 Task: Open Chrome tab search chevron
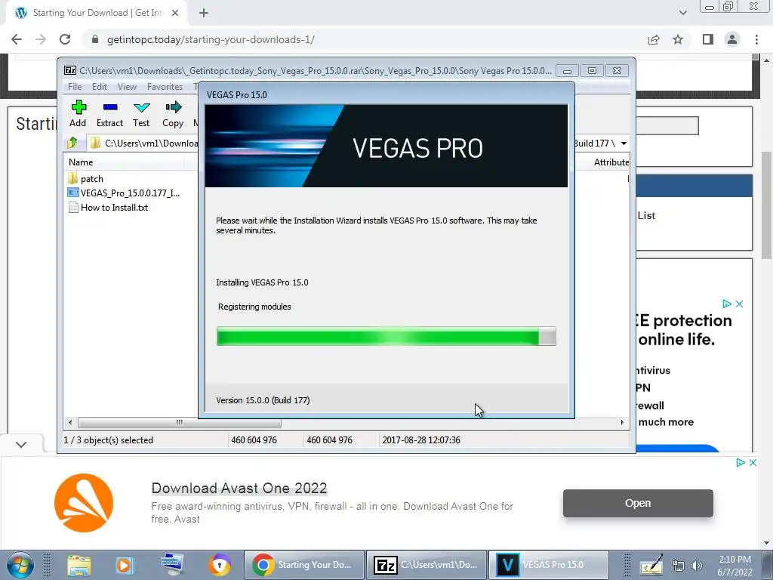click(x=682, y=13)
